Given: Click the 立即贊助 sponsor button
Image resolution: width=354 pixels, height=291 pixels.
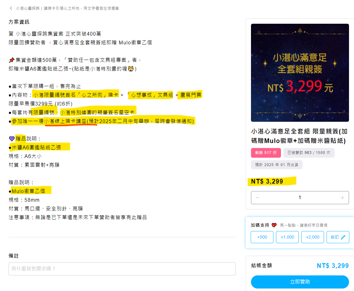Looking at the screenshot, I should click(x=300, y=282).
